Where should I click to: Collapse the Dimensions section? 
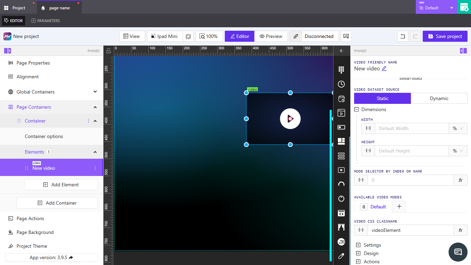tap(356, 109)
